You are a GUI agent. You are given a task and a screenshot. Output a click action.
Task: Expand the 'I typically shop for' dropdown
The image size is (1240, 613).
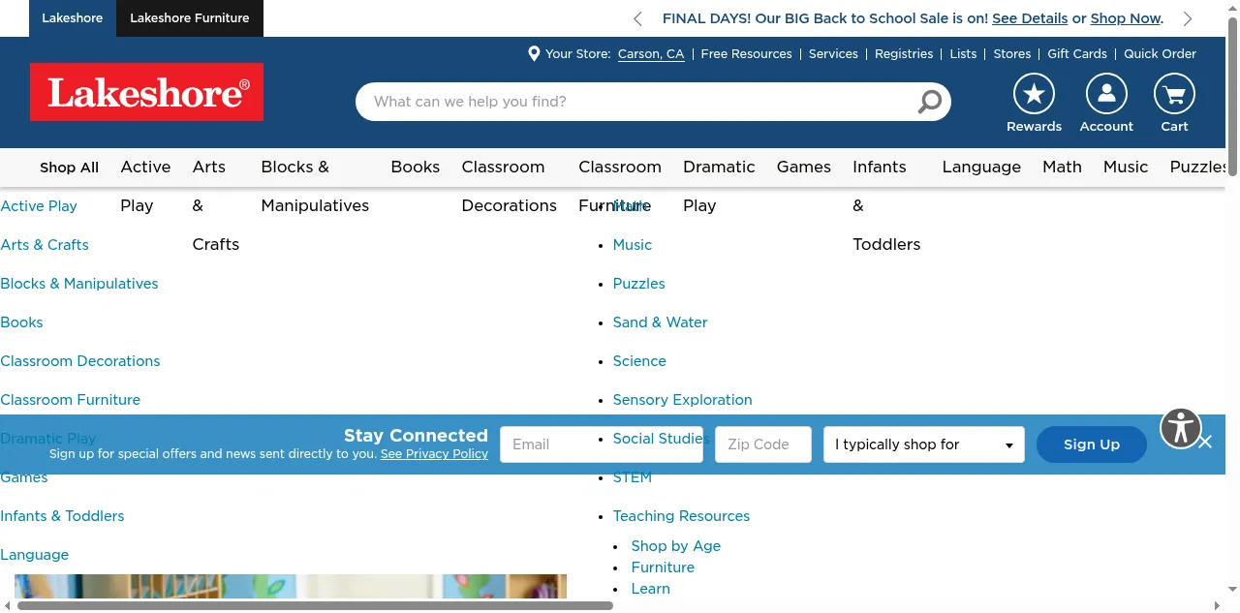(923, 444)
